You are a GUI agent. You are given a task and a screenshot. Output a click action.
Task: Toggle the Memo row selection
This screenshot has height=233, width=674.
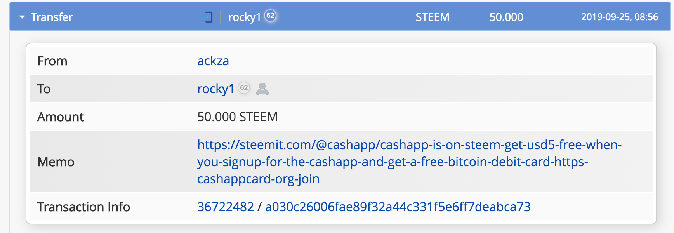pyautogui.click(x=109, y=162)
